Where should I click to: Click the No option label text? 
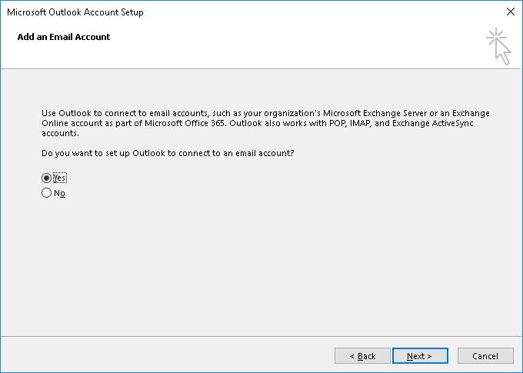(x=59, y=194)
